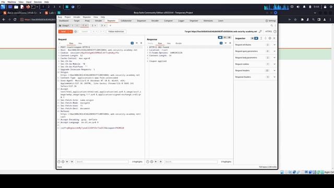The image size is (334, 188).
Task: Click the Follow redirection button
Action: (116, 31)
